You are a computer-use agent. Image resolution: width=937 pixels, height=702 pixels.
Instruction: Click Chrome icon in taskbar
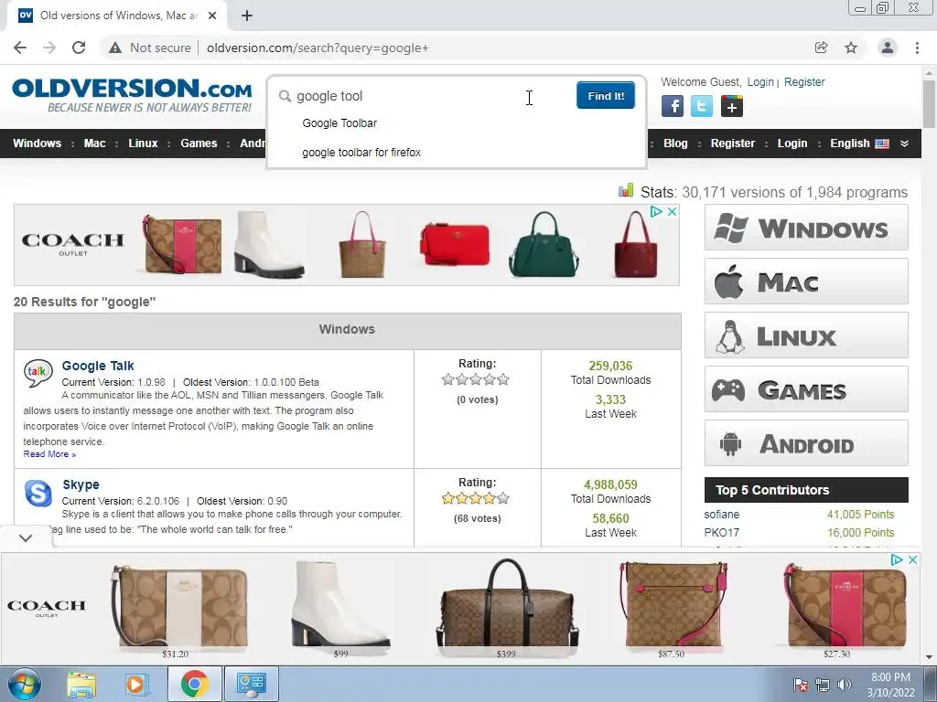[194, 684]
